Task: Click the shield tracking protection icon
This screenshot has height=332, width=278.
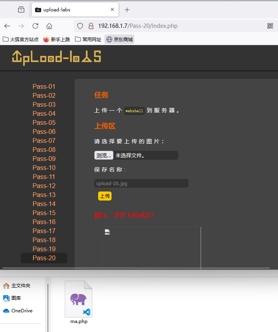Action: [80, 26]
